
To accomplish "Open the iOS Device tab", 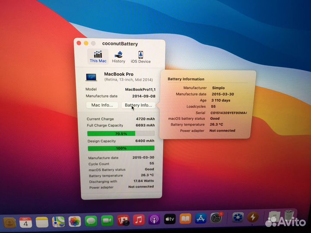I will 141,57.
